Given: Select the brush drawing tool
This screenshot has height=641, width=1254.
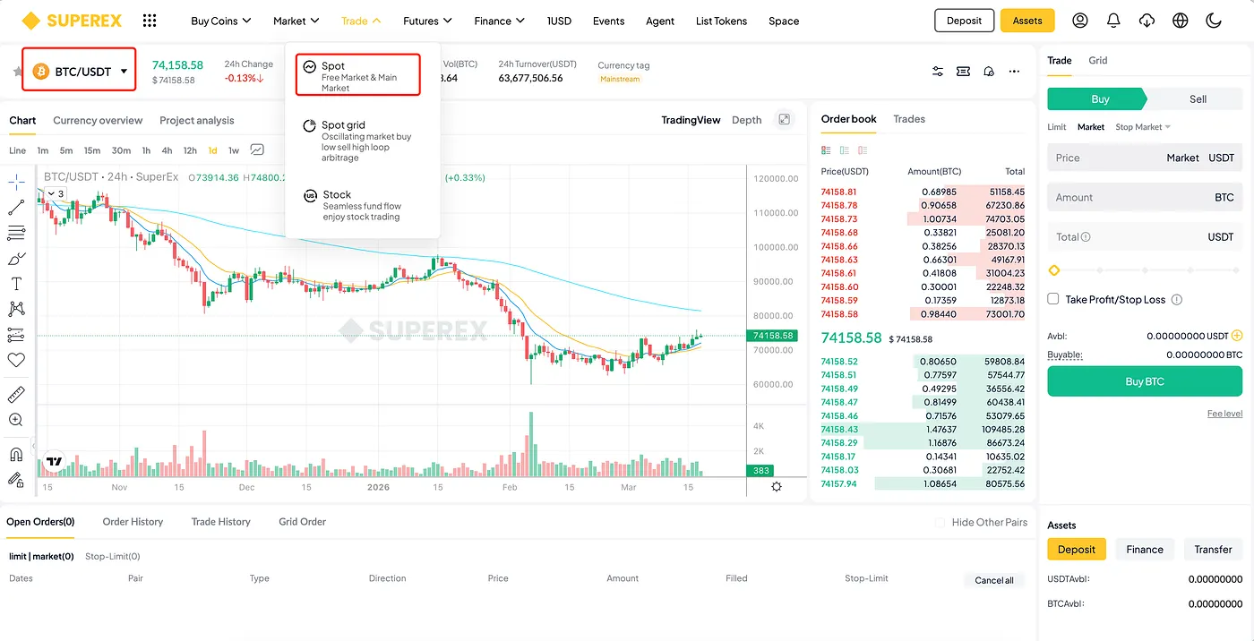Looking at the screenshot, I should click(x=16, y=259).
